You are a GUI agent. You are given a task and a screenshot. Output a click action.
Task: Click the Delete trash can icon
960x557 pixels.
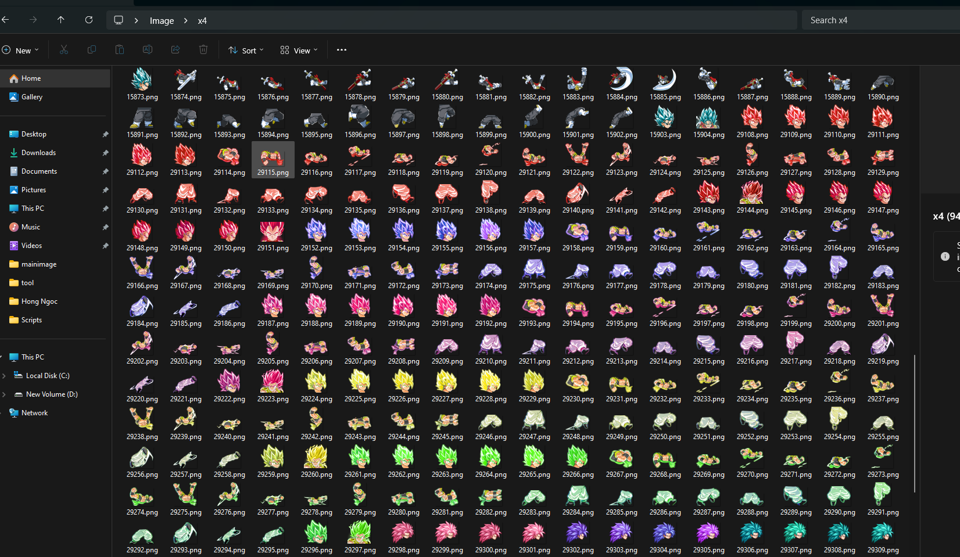[x=203, y=50]
